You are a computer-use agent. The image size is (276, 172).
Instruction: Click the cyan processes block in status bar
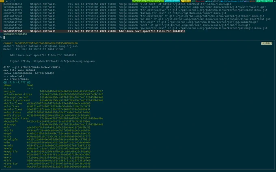(x=172, y=1)
